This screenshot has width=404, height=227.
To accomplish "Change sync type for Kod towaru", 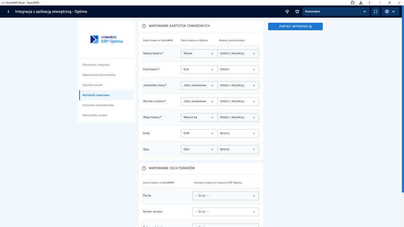I will click(x=238, y=69).
